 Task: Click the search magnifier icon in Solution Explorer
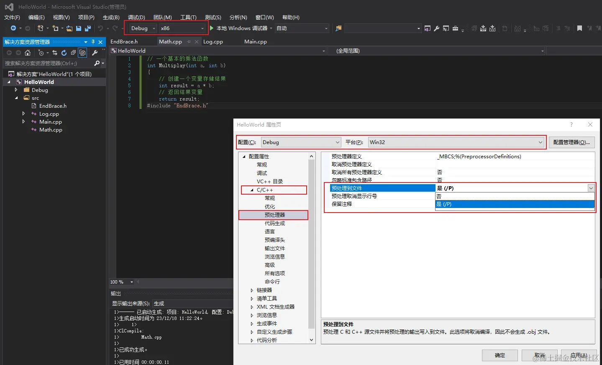(x=97, y=63)
